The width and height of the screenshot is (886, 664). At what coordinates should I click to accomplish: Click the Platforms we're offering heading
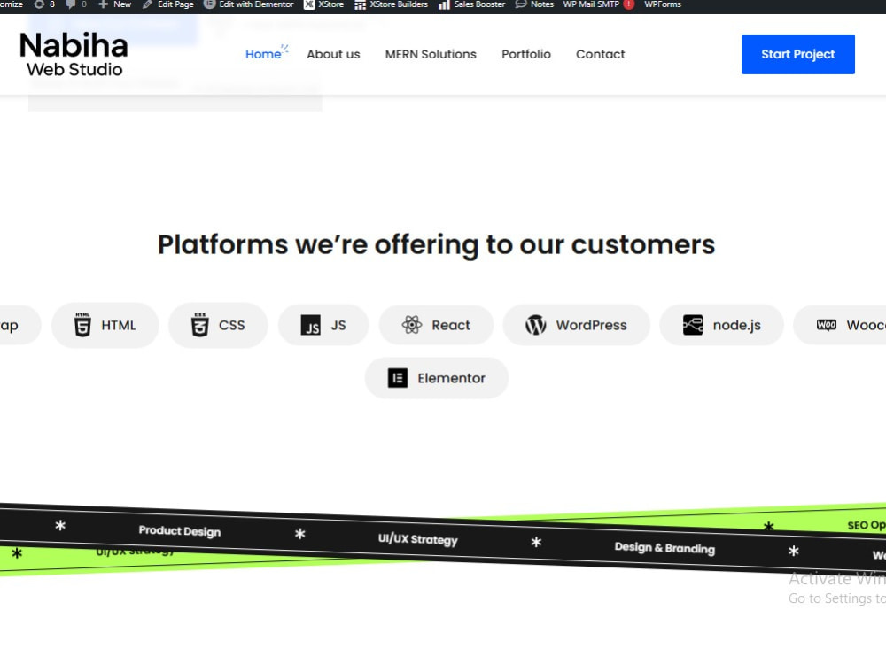pos(436,245)
